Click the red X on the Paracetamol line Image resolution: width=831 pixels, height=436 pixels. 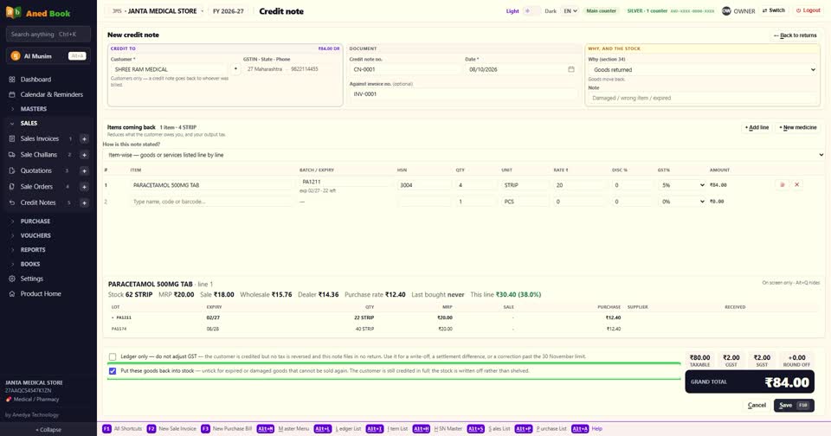tap(796, 185)
